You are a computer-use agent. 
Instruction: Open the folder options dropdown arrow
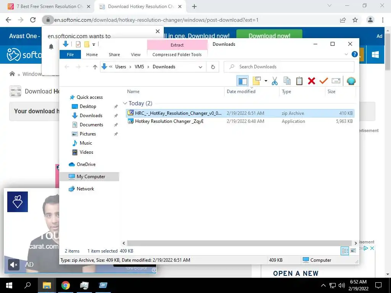pyautogui.click(x=266, y=81)
